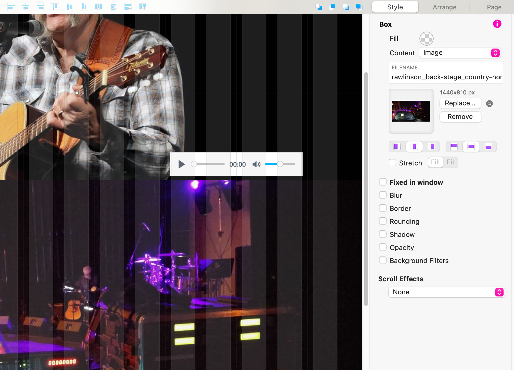Screen dimensions: 514x370
Task: Enable the Shadow checkbox
Action: pos(383,234)
